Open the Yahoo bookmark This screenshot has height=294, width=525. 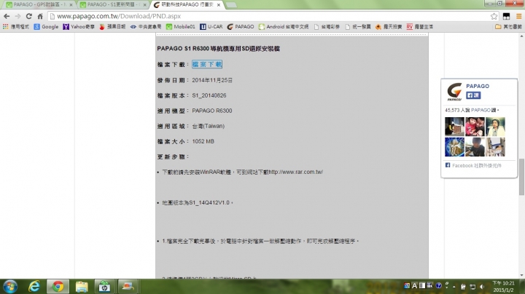pos(79,26)
